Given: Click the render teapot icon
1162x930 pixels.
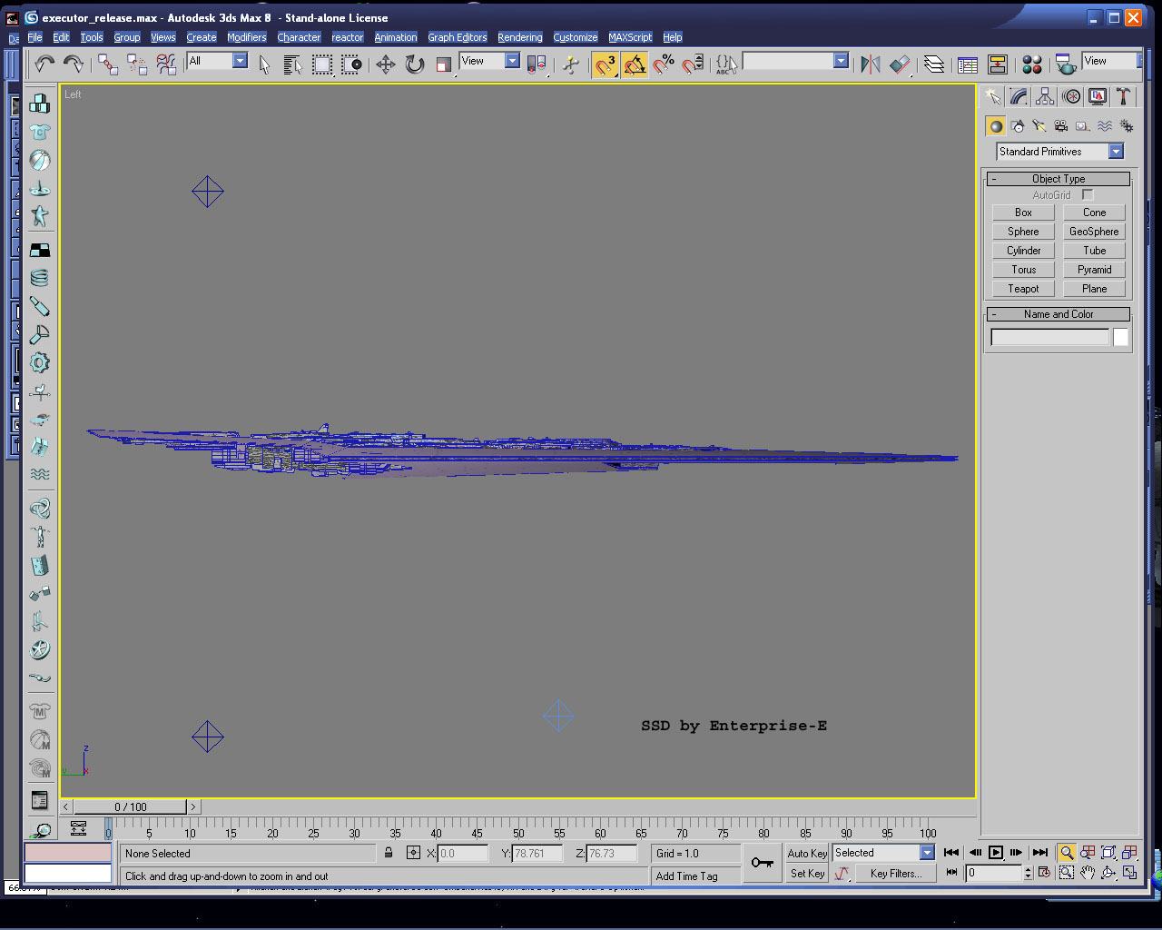Looking at the screenshot, I should click(1066, 64).
